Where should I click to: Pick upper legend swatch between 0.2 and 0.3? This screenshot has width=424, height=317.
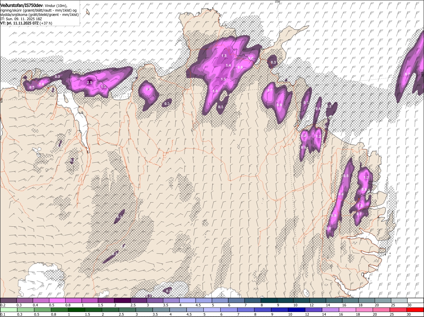[8, 300]
